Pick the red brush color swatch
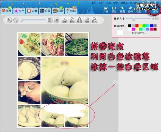The height and width of the screenshot is (132, 161). [x=137, y=26]
